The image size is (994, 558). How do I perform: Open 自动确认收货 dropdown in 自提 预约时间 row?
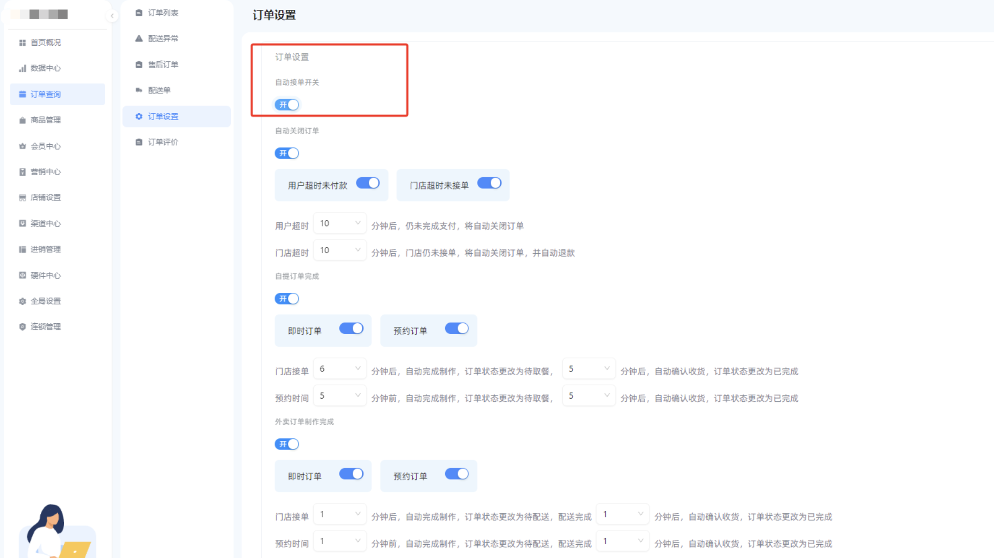pyautogui.click(x=589, y=396)
